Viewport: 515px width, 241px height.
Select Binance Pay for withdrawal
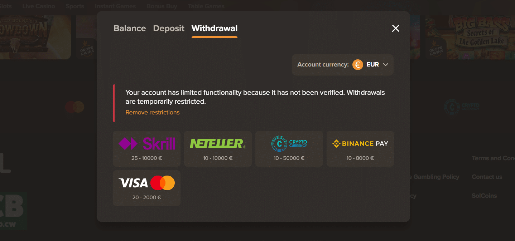coord(360,148)
